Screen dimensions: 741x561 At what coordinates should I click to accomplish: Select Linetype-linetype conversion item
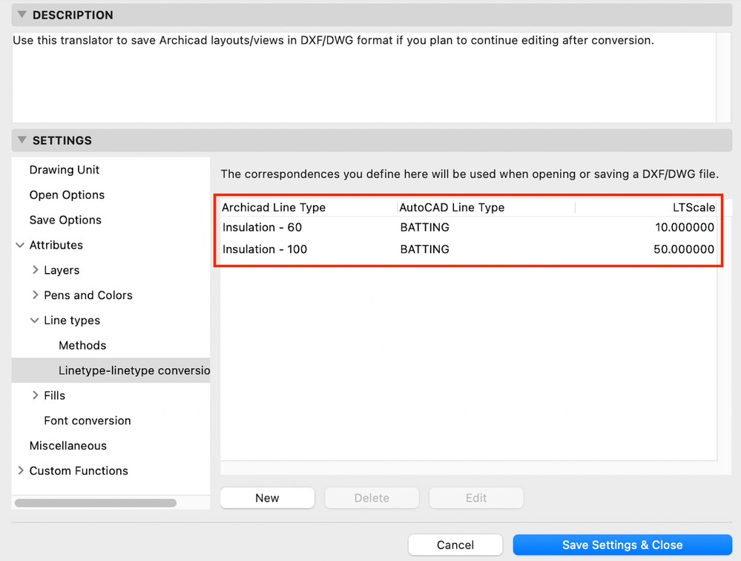point(111,370)
